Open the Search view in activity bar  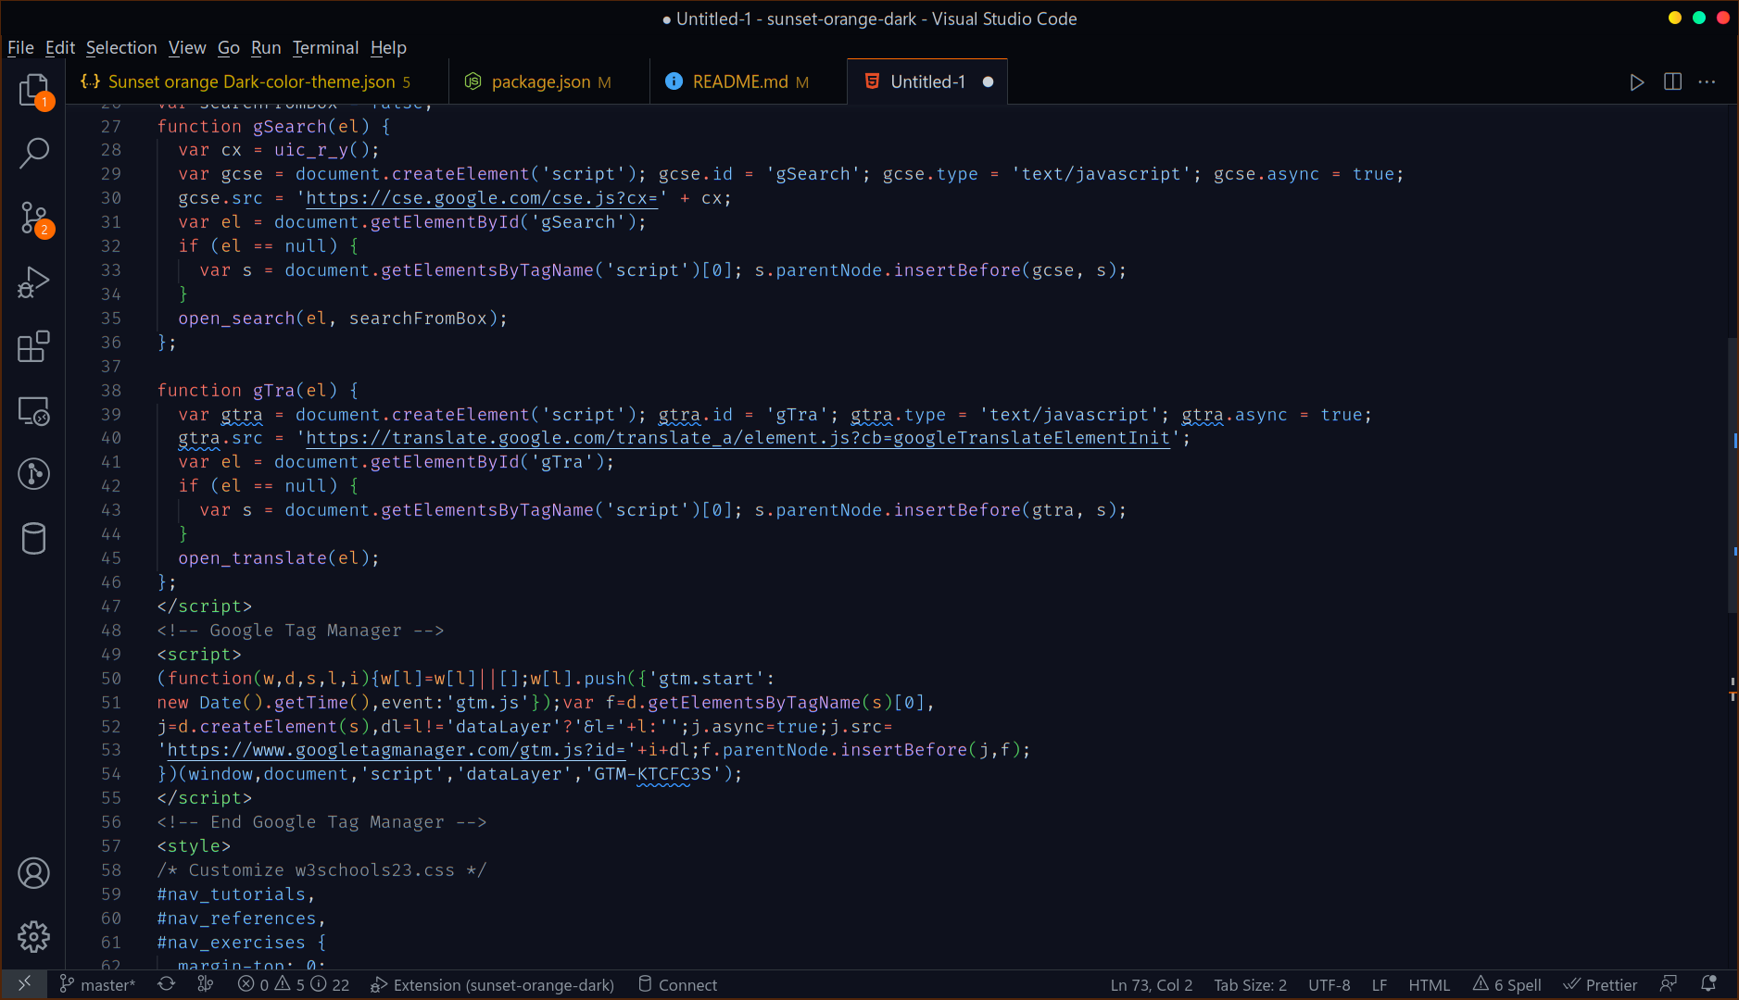33,153
